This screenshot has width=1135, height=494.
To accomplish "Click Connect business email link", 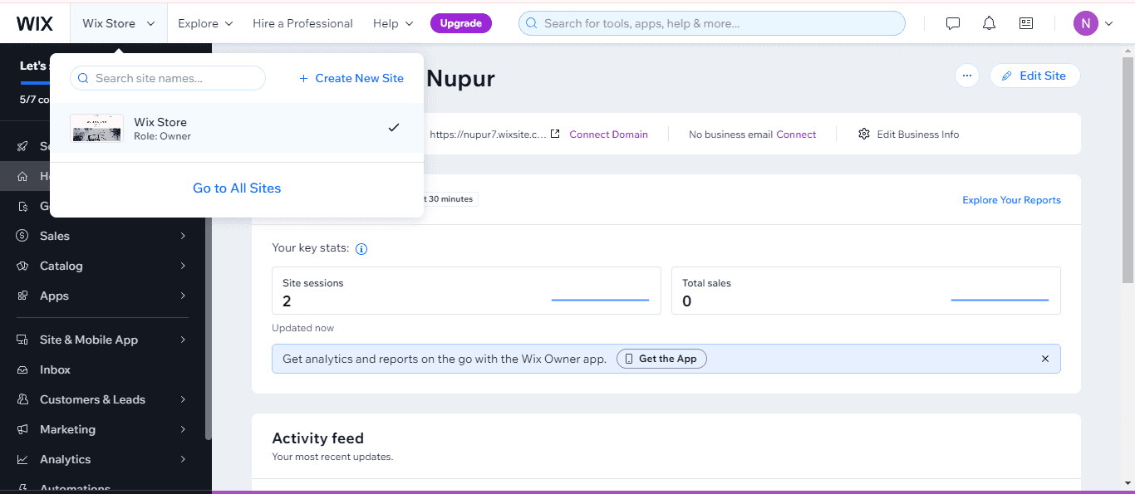I will 796,134.
